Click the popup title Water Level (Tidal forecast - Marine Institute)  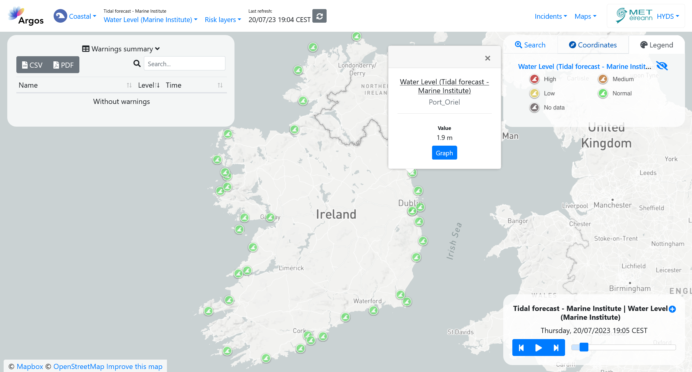click(x=444, y=86)
